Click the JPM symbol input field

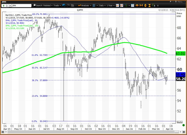(x=22, y=6)
